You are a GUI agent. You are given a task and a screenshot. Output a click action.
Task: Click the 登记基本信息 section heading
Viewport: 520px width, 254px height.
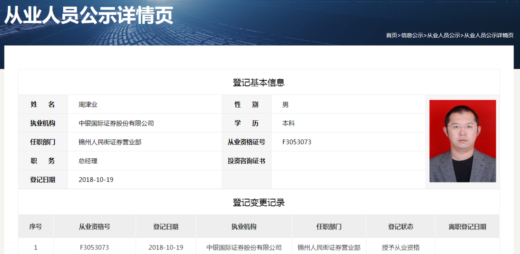(x=258, y=82)
